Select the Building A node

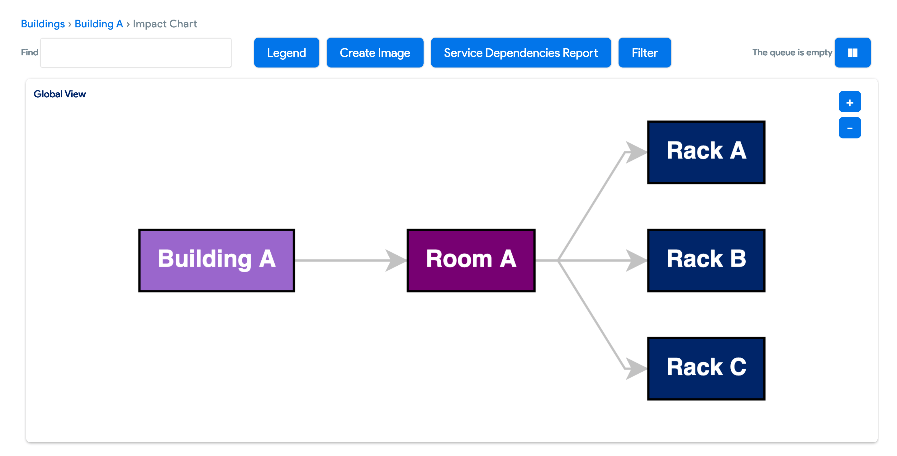216,260
